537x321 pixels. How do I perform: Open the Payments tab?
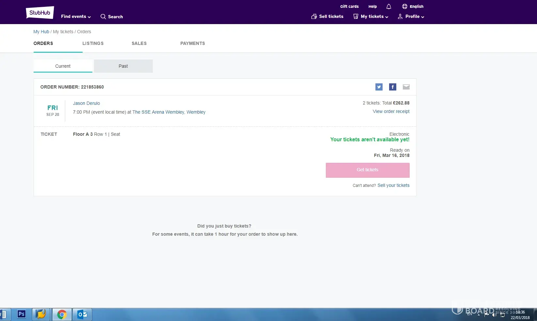[x=193, y=43]
